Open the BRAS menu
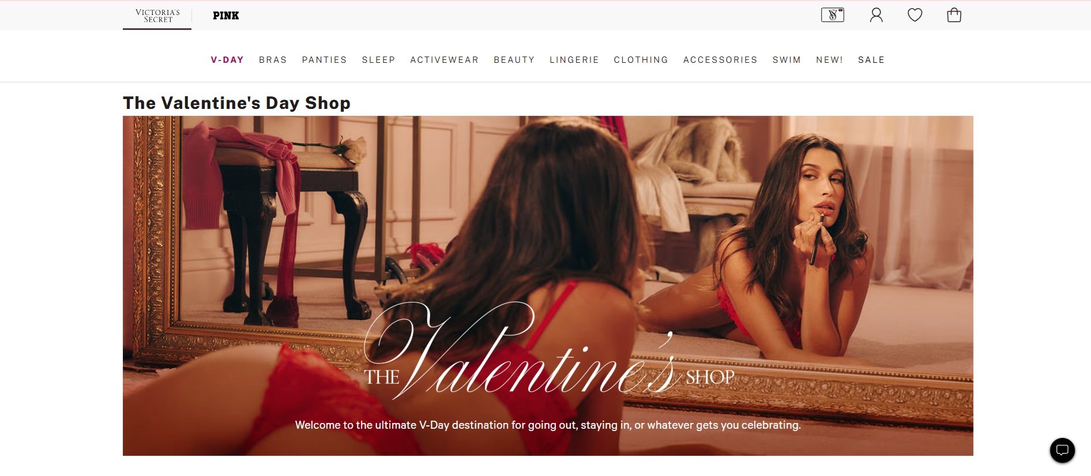The image size is (1091, 476). 273,60
